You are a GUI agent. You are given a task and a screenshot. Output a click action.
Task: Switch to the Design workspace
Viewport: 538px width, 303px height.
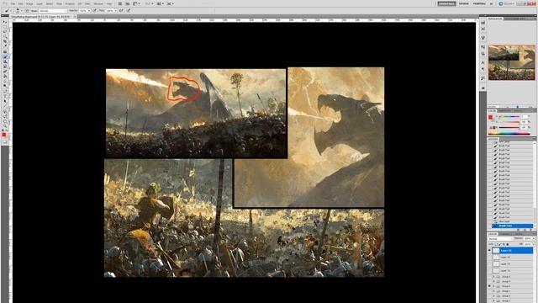pyautogui.click(x=464, y=3)
